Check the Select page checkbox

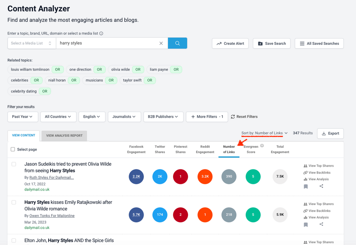click(x=13, y=149)
